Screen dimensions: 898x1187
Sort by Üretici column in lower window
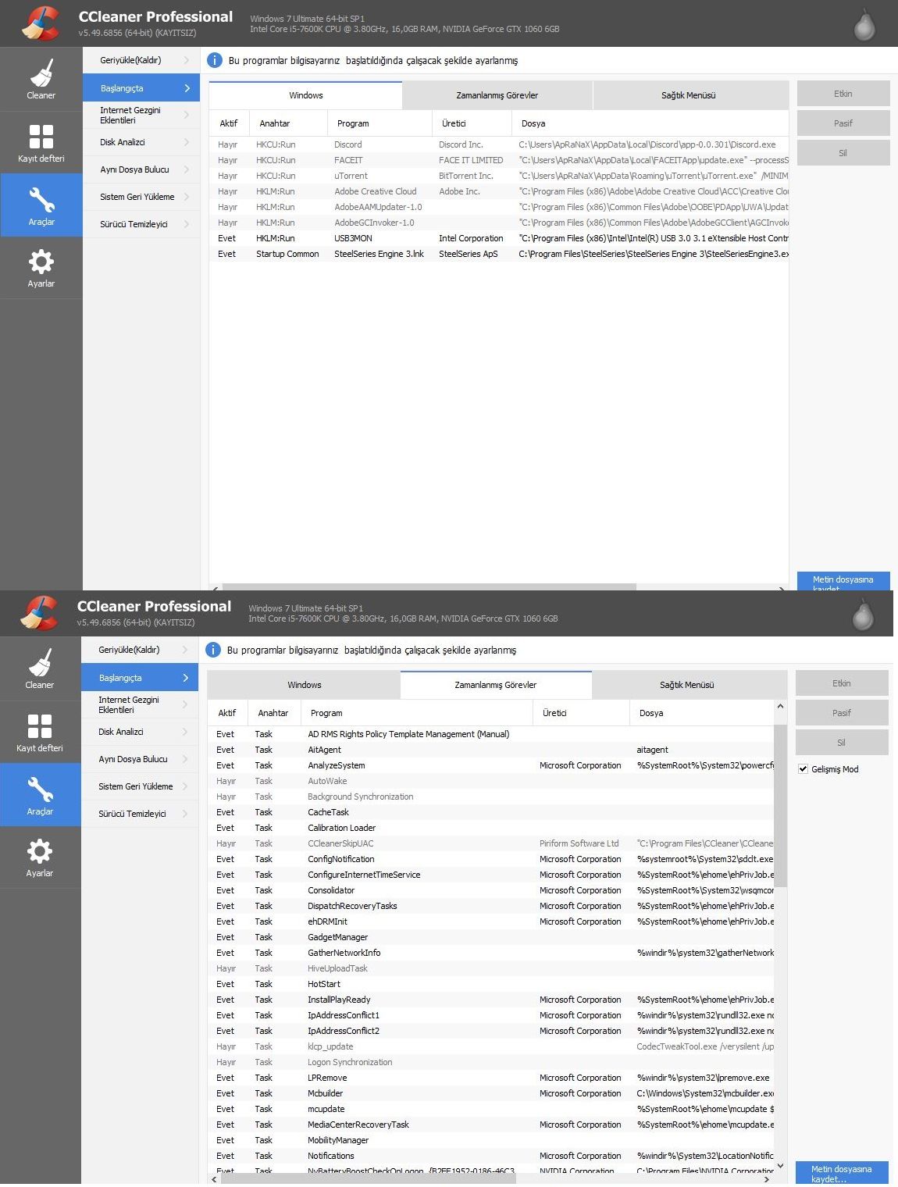[581, 713]
